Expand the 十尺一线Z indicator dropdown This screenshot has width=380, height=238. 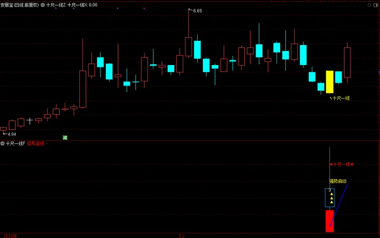click(42, 5)
